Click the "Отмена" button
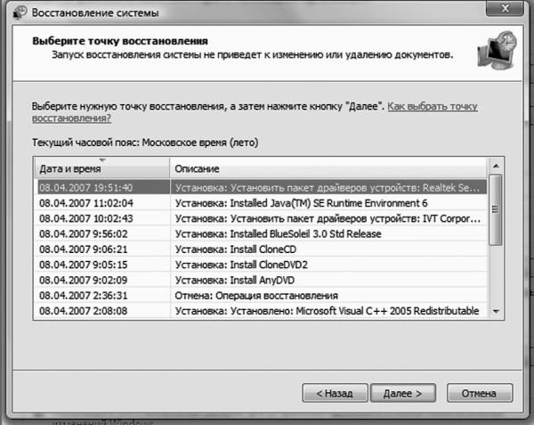 click(x=480, y=391)
